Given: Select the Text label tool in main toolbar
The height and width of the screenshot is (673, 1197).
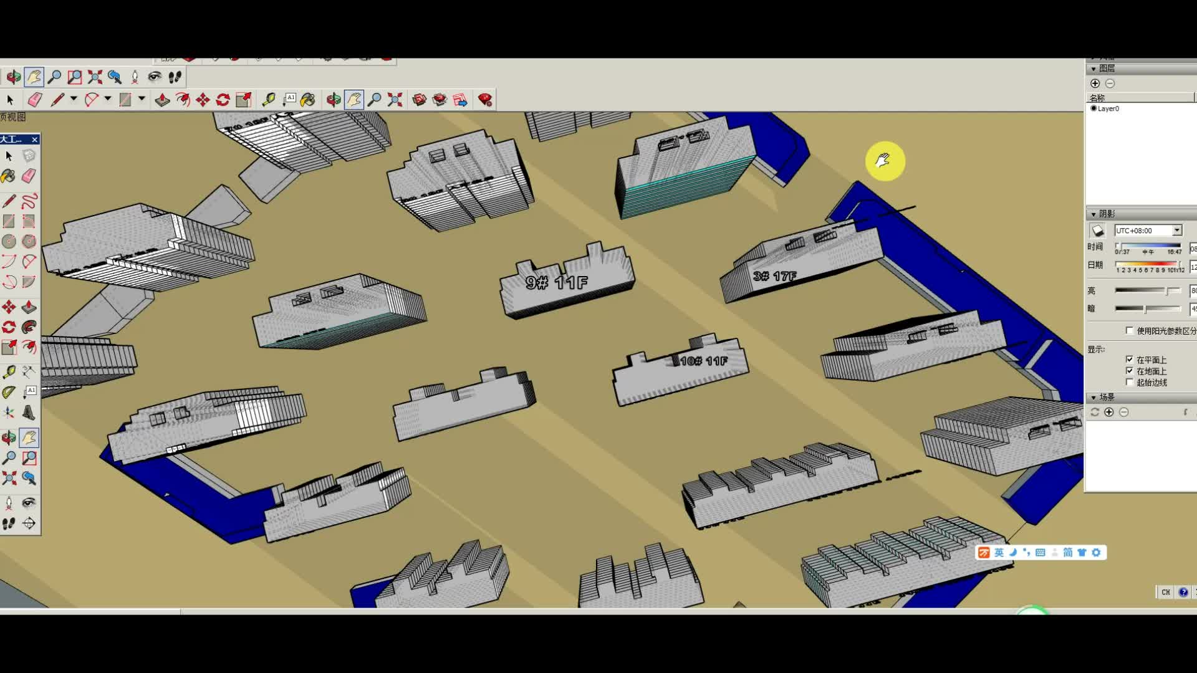Looking at the screenshot, I should point(289,100).
